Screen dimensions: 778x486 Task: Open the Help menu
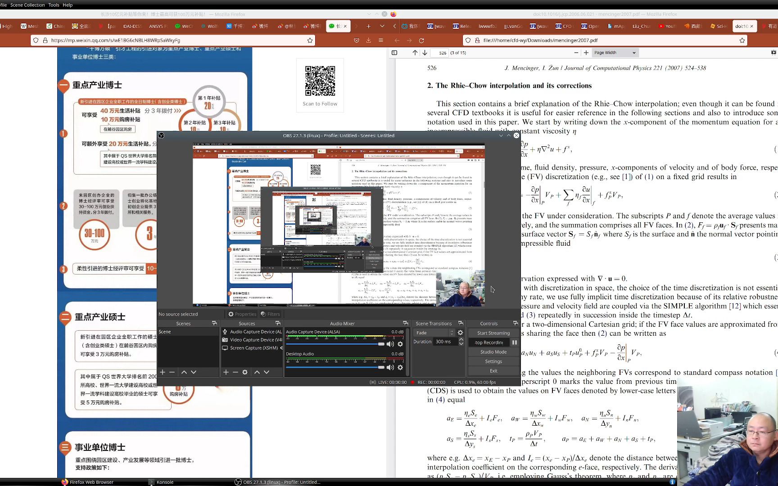coord(68,5)
